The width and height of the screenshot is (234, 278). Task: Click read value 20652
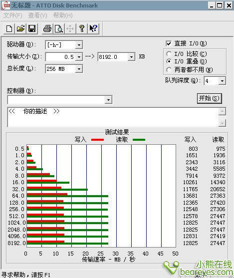click(218, 189)
